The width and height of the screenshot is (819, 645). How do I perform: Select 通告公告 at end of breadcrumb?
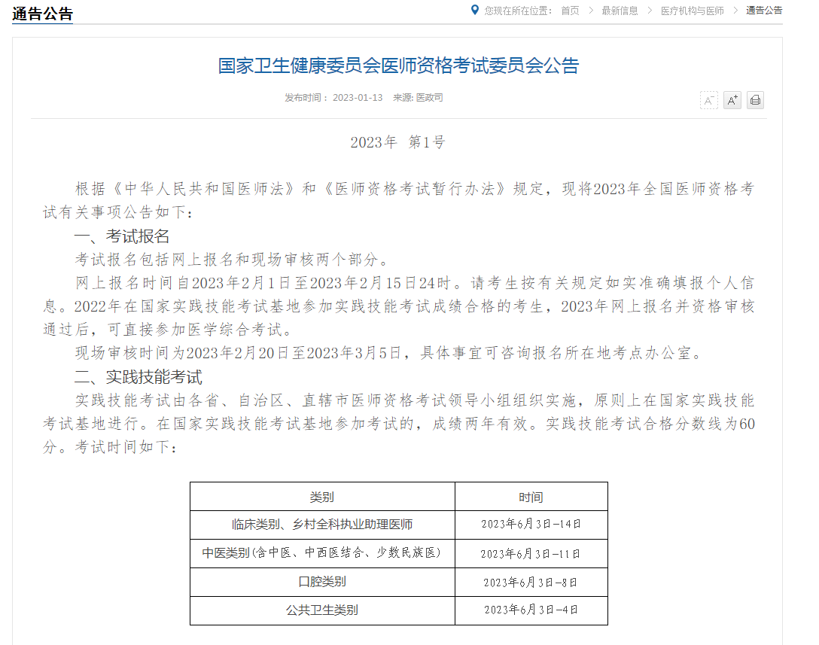[764, 11]
